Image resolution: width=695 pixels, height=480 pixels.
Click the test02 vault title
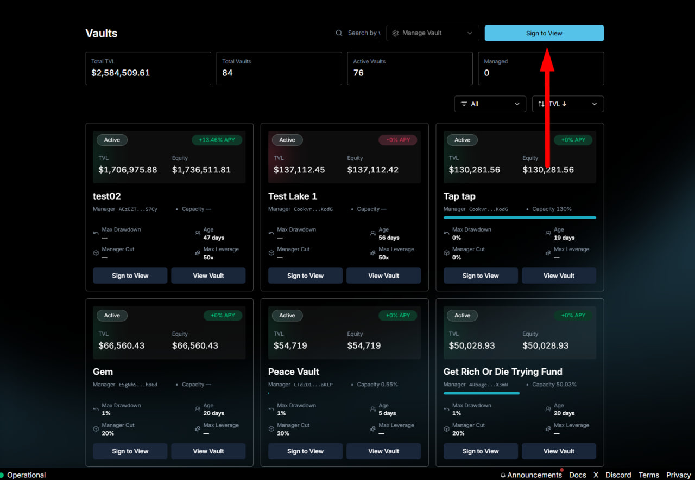[x=107, y=196]
